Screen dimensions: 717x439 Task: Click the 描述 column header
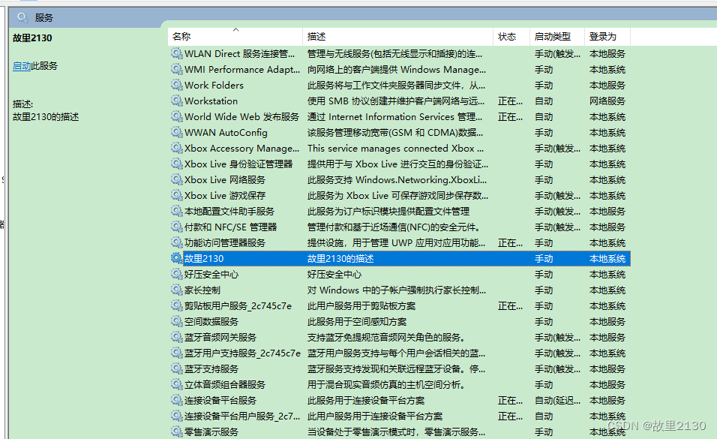(x=316, y=37)
